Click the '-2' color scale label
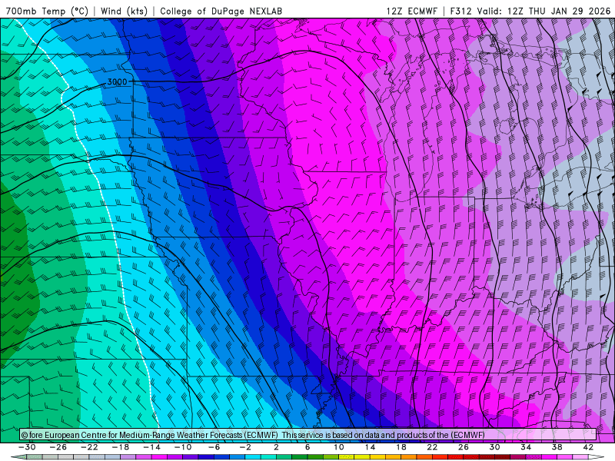The image size is (615, 461). click(245, 447)
